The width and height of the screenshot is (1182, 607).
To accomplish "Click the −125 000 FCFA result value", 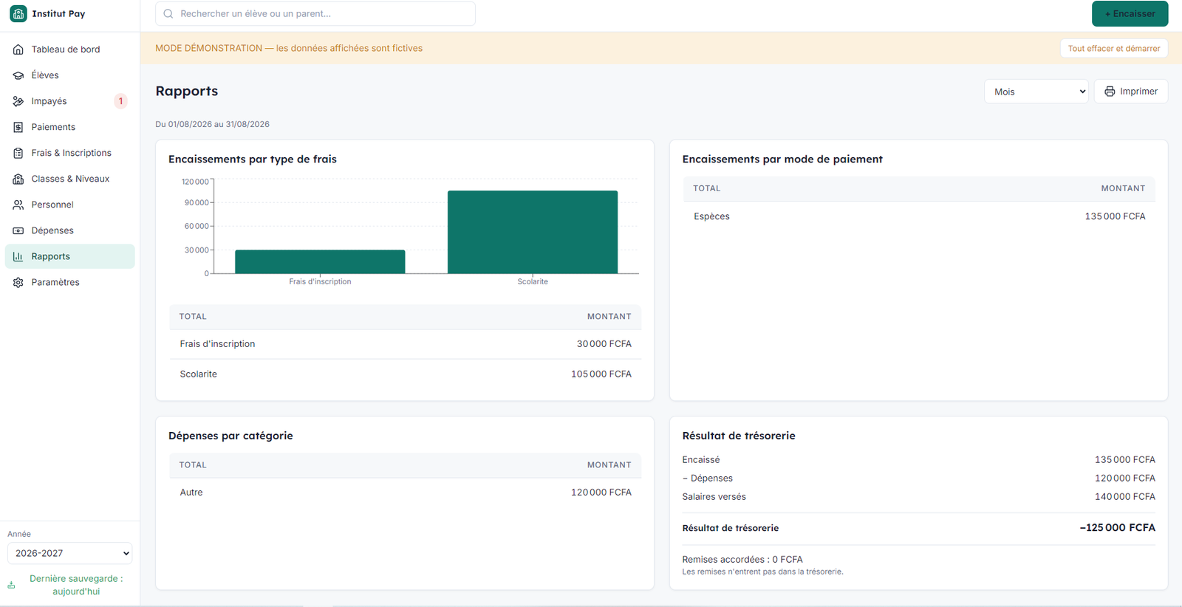I will click(x=1117, y=528).
